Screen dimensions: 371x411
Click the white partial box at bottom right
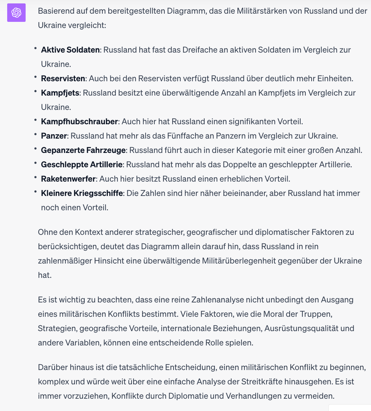350,408
